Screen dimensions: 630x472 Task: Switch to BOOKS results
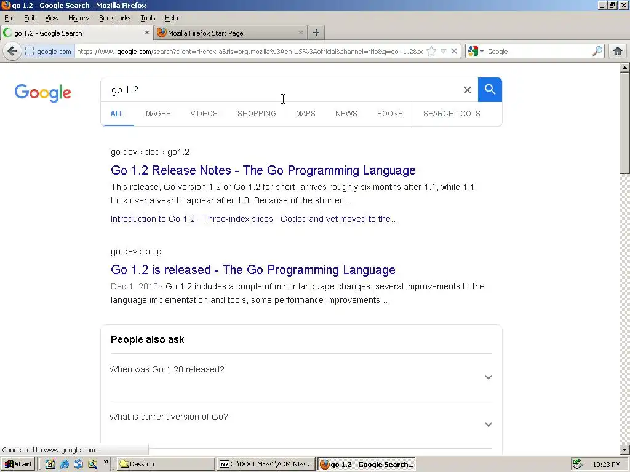(390, 114)
